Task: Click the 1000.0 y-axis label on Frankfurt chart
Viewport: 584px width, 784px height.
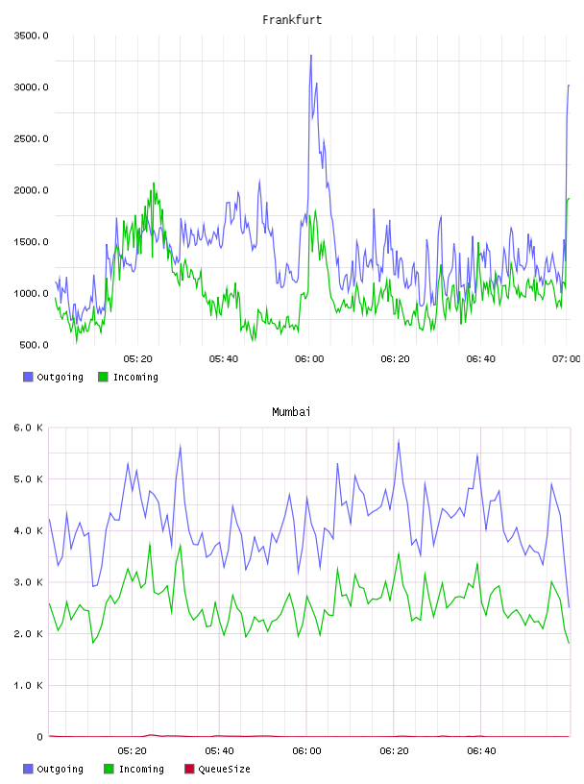Action: (x=31, y=293)
